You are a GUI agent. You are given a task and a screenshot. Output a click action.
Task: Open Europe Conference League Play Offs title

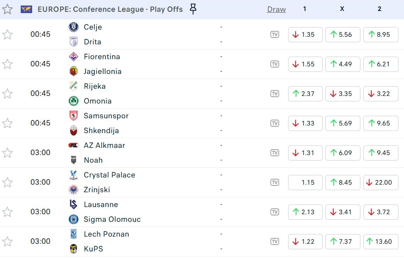point(110,9)
